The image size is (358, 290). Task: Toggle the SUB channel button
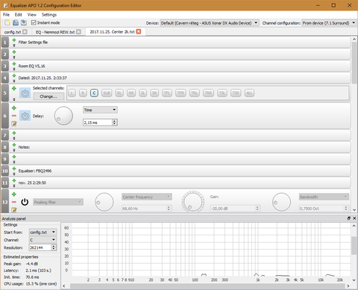tap(107, 93)
